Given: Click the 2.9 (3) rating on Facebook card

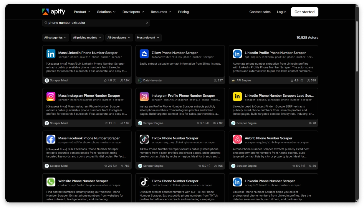Looking at the screenshot, I should (111, 166).
